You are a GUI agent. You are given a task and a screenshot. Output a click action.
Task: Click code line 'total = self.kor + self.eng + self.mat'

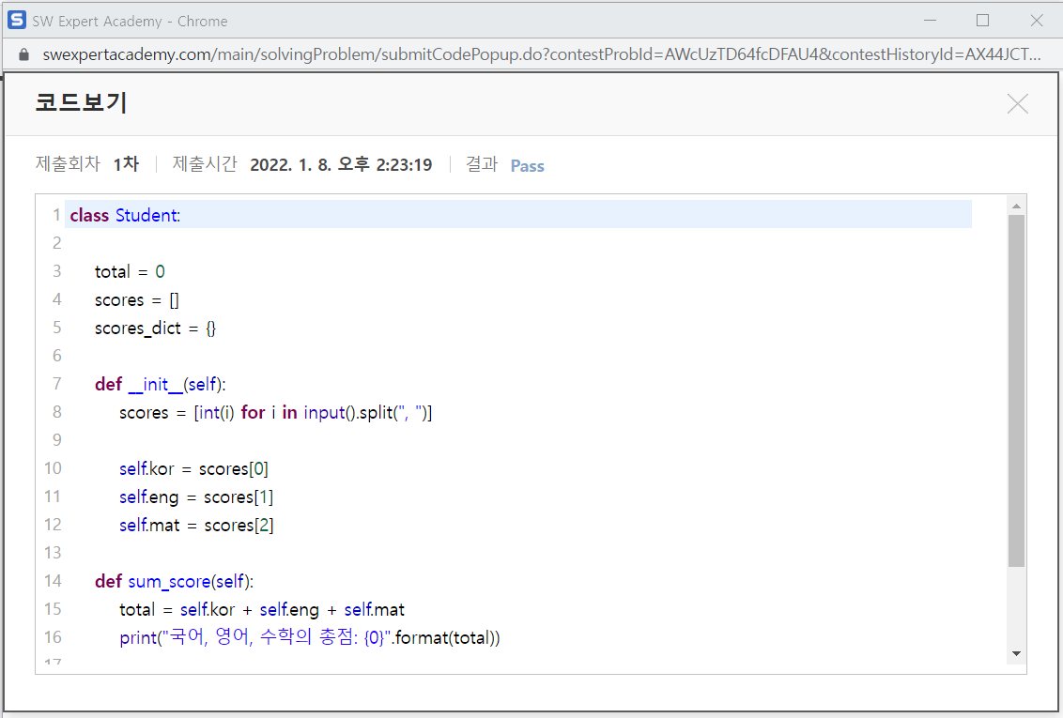tap(262, 610)
